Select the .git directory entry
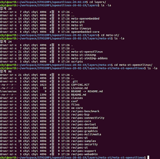 click(x=74, y=81)
